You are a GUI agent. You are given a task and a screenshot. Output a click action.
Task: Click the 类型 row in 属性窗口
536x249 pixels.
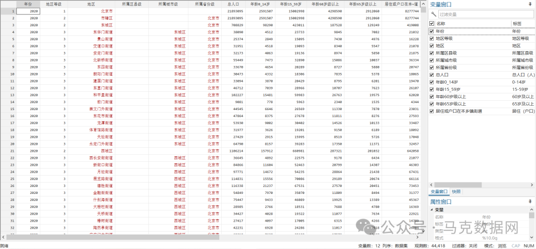coord(480,231)
